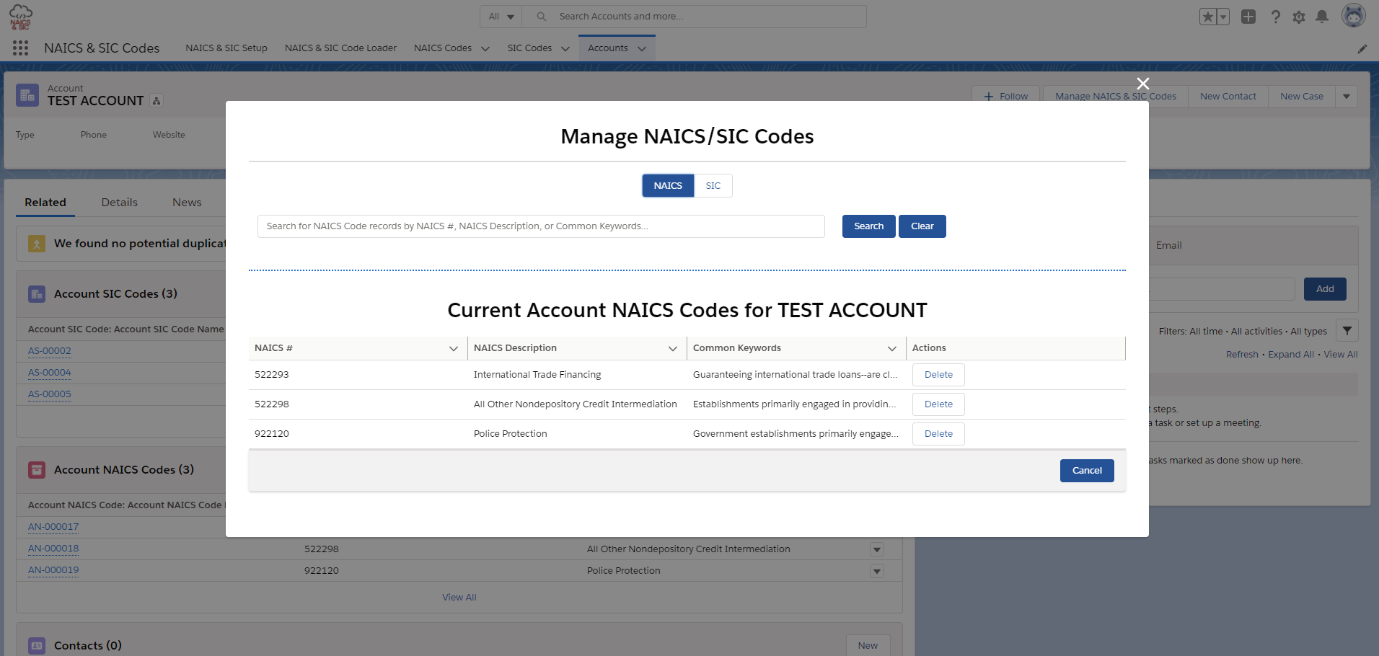The height and width of the screenshot is (656, 1379).
Task: Go to NAICS & SIC Code Loader tab
Action: click(340, 48)
